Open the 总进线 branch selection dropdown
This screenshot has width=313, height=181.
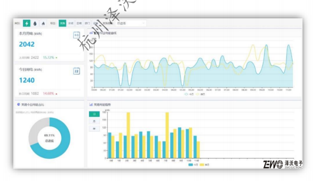pos(131,23)
